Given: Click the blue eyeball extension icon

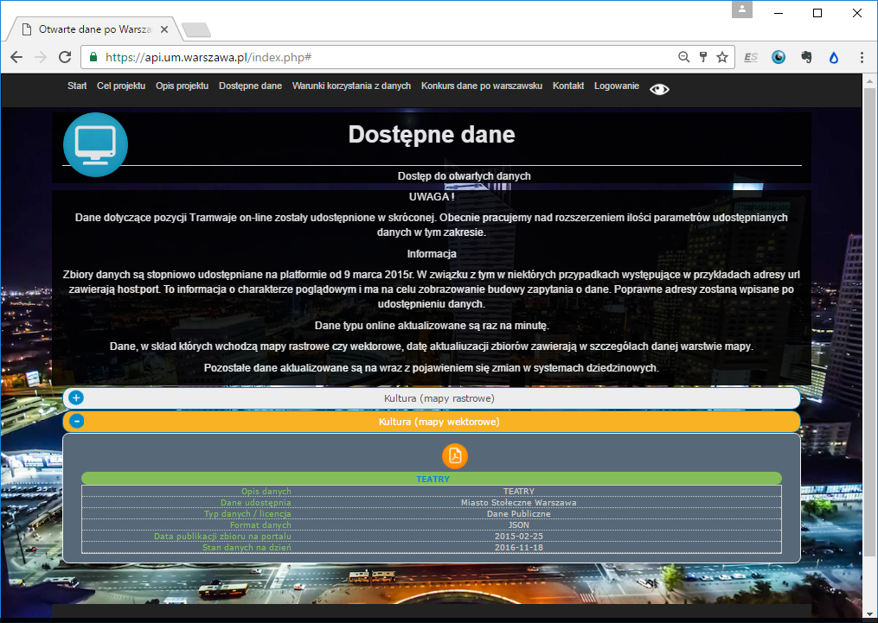Looking at the screenshot, I should [x=779, y=57].
